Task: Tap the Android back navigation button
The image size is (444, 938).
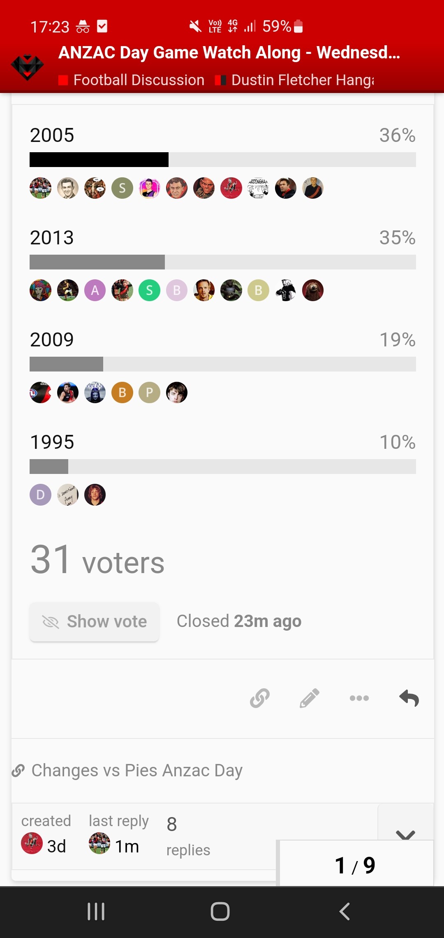Action: [x=345, y=912]
